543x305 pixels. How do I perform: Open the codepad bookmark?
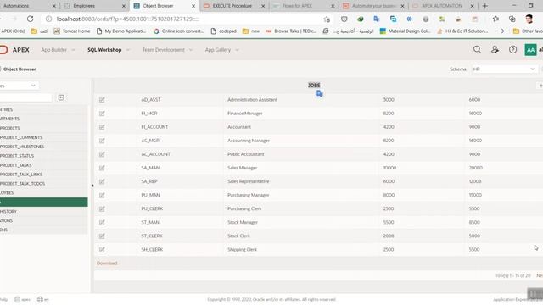tap(223, 31)
